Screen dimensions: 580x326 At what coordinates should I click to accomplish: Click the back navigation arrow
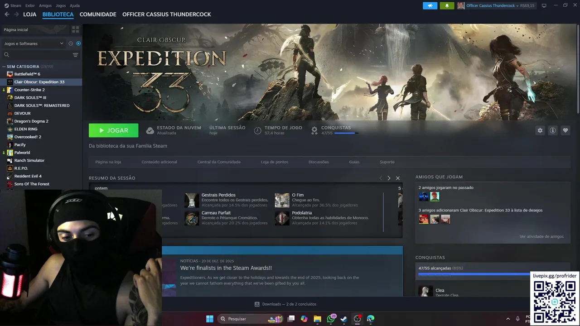pos(7,14)
